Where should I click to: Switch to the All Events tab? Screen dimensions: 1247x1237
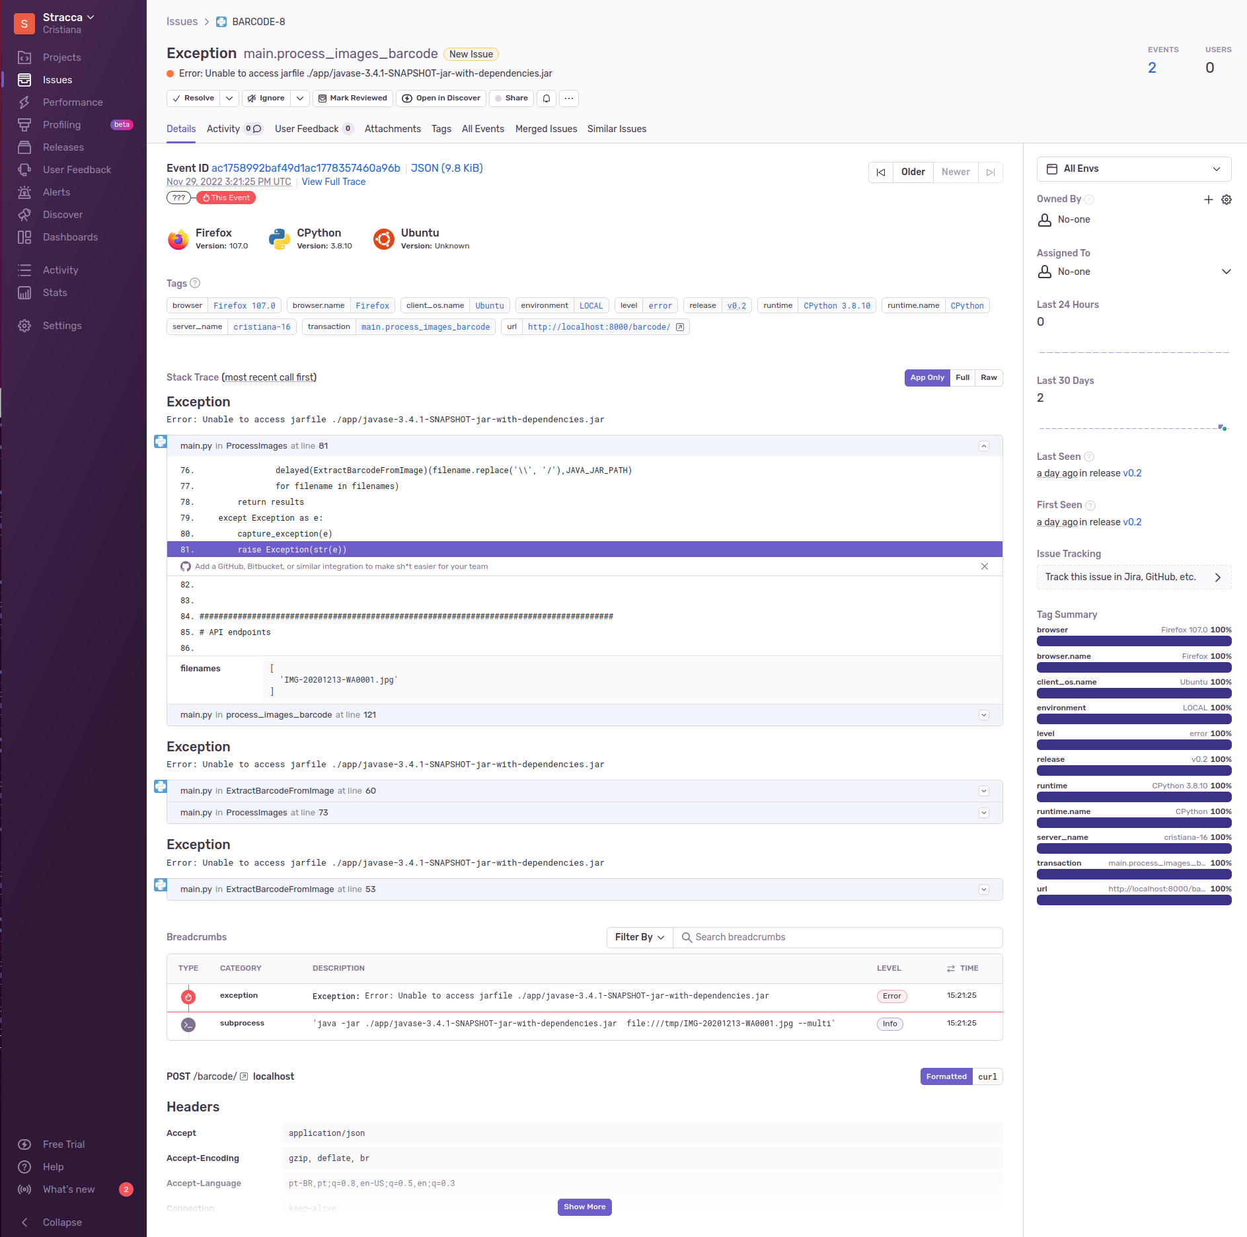(x=482, y=129)
